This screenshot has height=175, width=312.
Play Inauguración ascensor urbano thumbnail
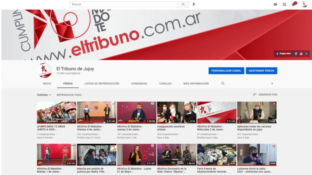pos(177,113)
